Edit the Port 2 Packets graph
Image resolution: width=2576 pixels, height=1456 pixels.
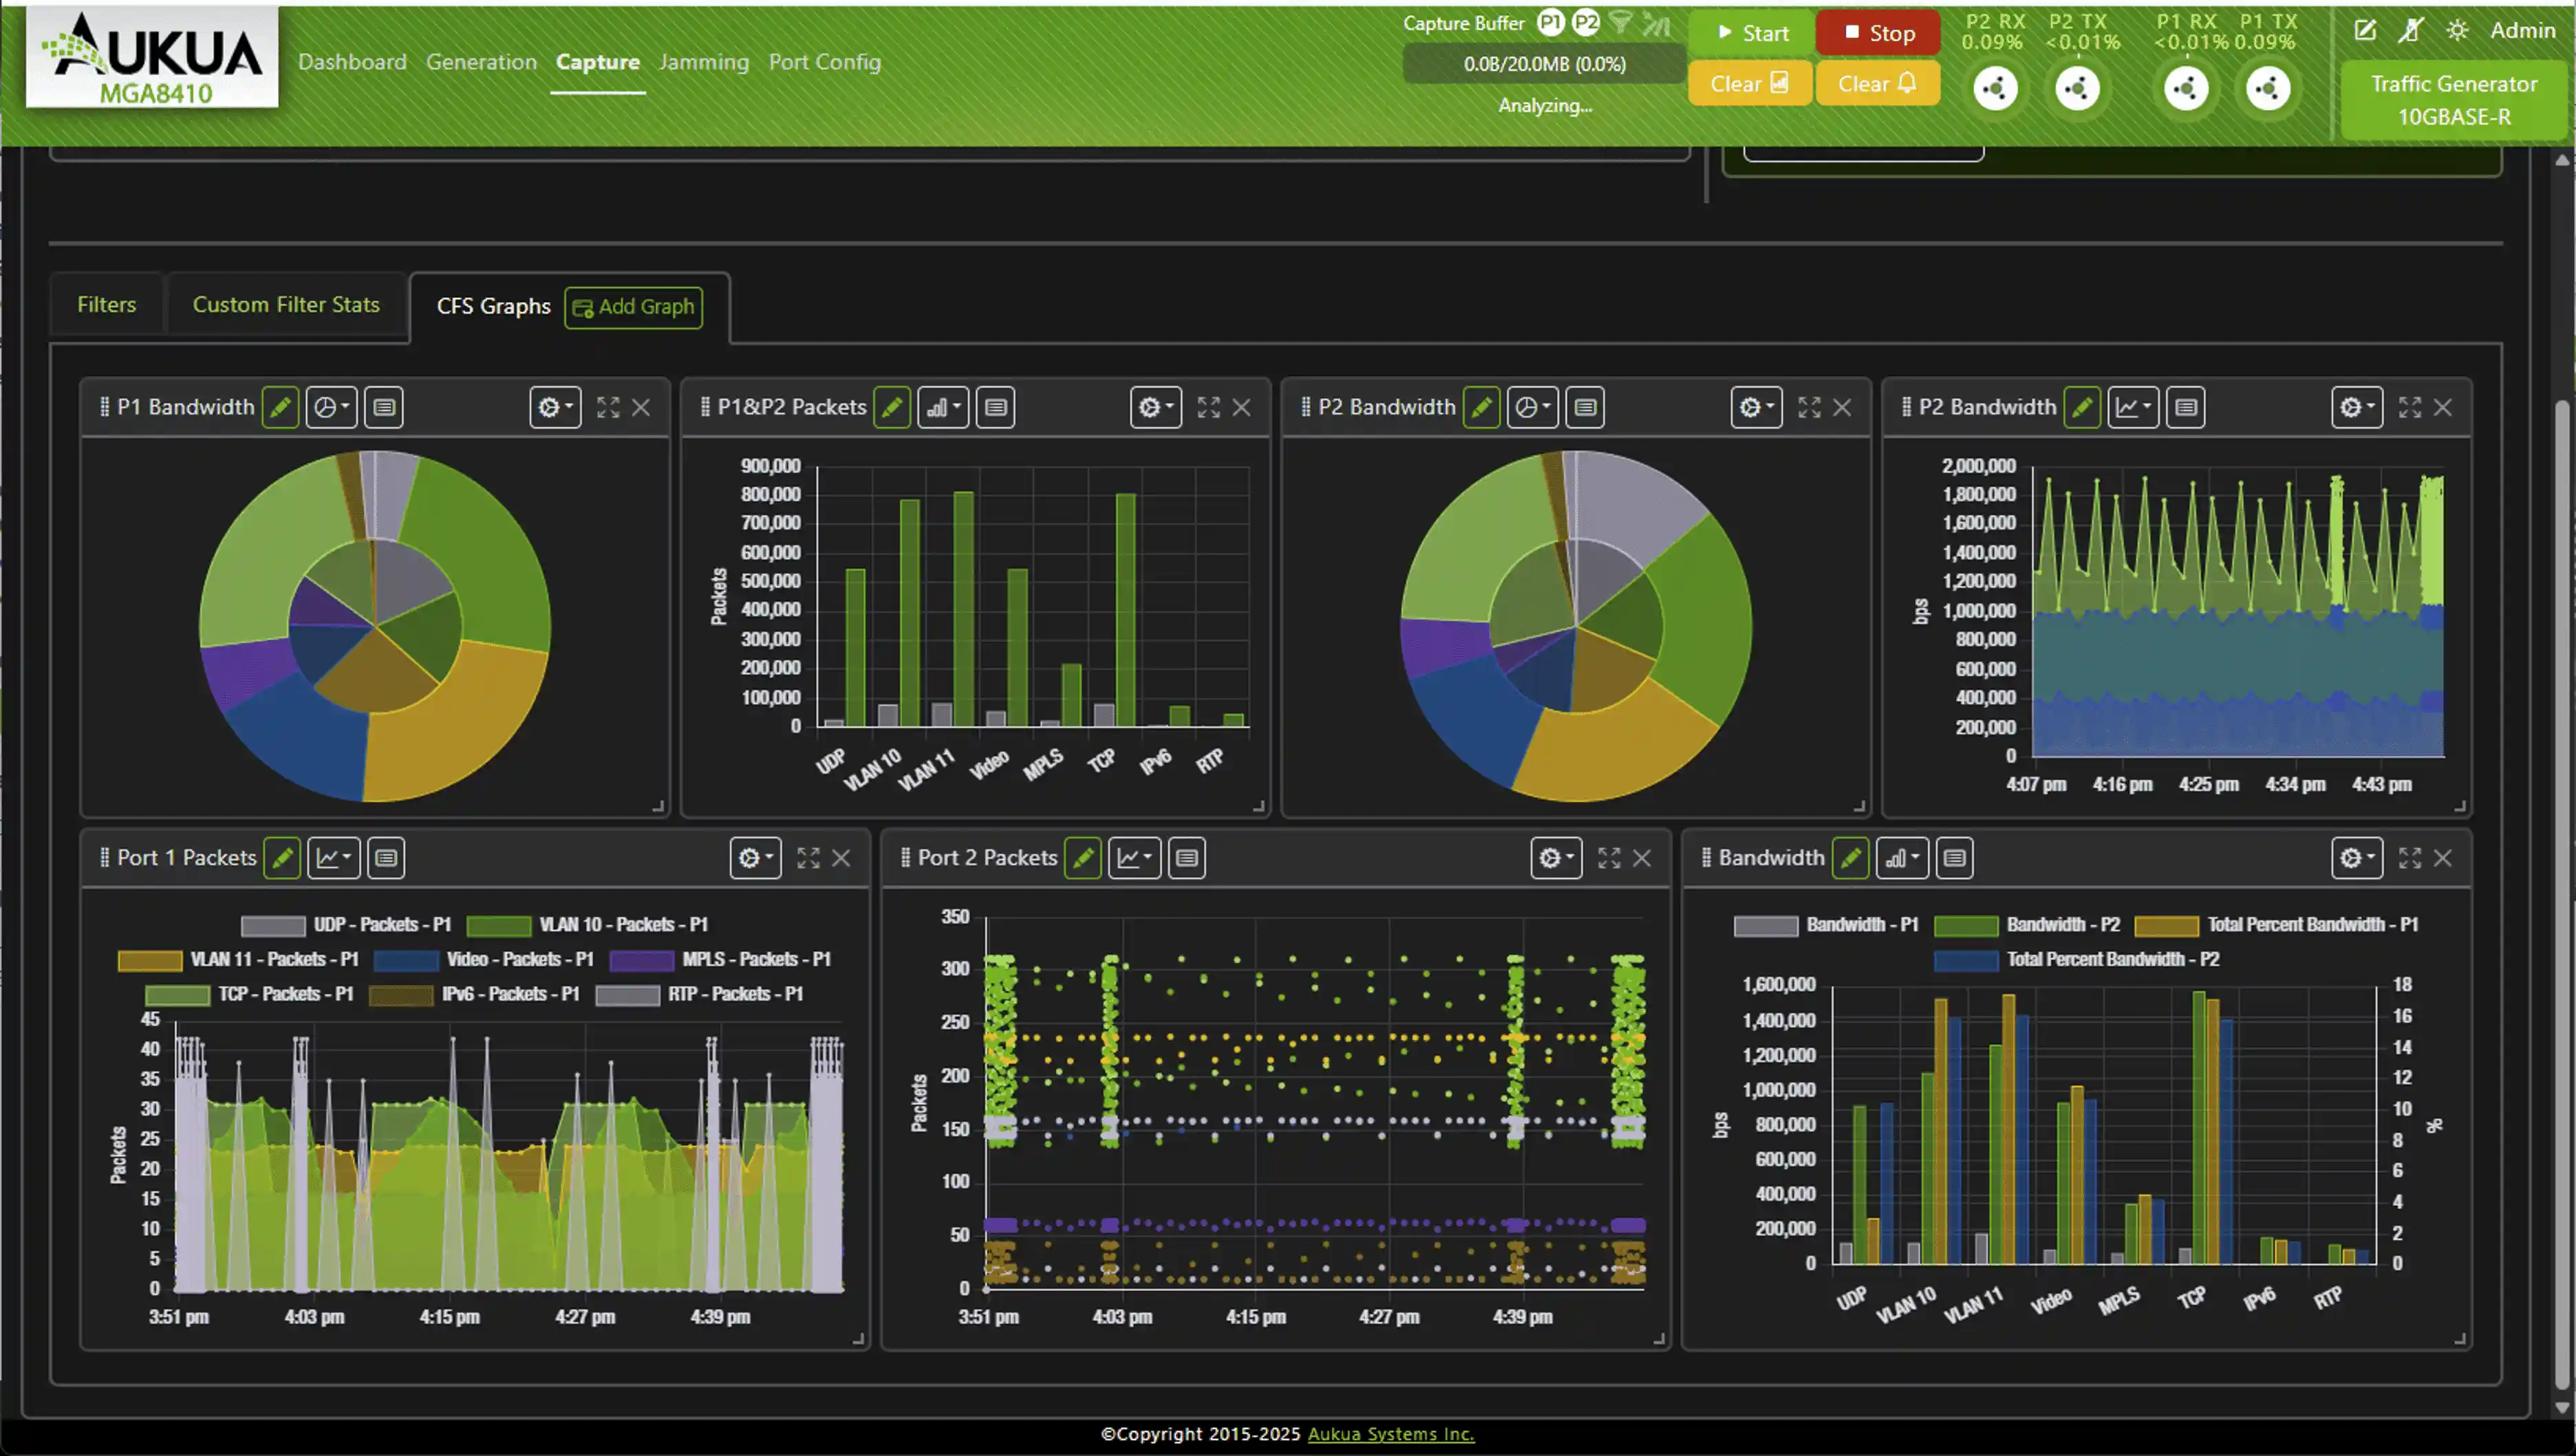click(1082, 858)
